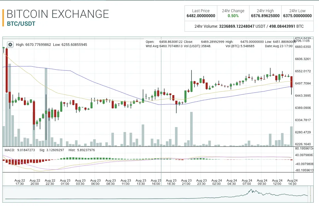
Task: Click the Wtd Avg value 6460.70748613
Action: click(x=171, y=46)
